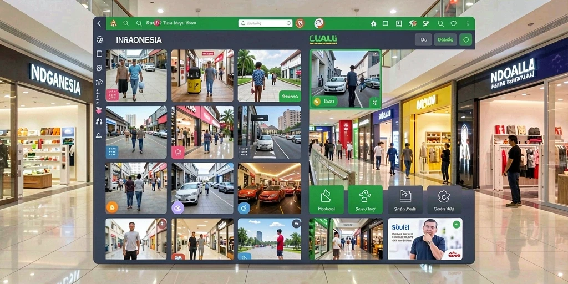Click the green tile with map icon
The width and height of the screenshot is (568, 284).
[x=326, y=199]
